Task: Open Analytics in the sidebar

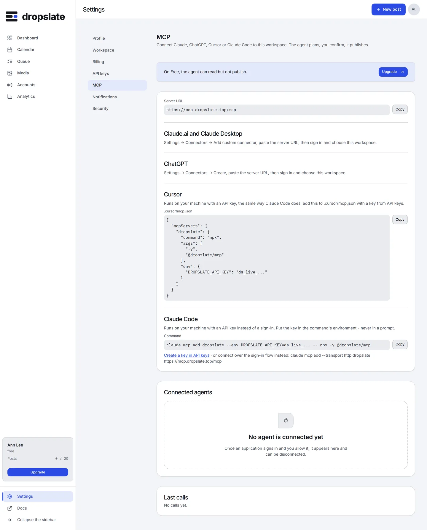Action: [38, 97]
